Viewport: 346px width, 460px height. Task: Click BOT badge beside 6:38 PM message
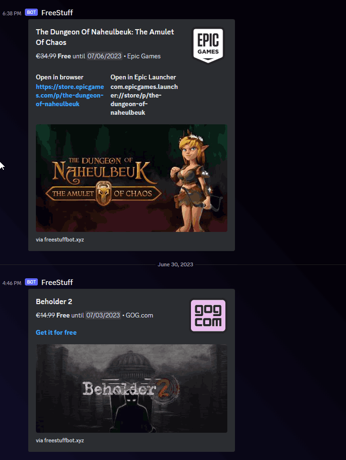pyautogui.click(x=32, y=12)
